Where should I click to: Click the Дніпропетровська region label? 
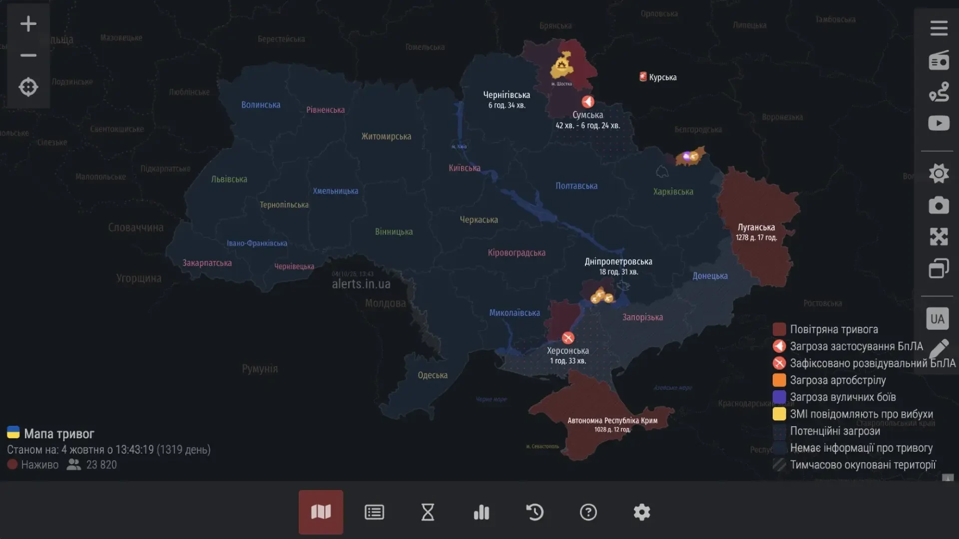[618, 262]
